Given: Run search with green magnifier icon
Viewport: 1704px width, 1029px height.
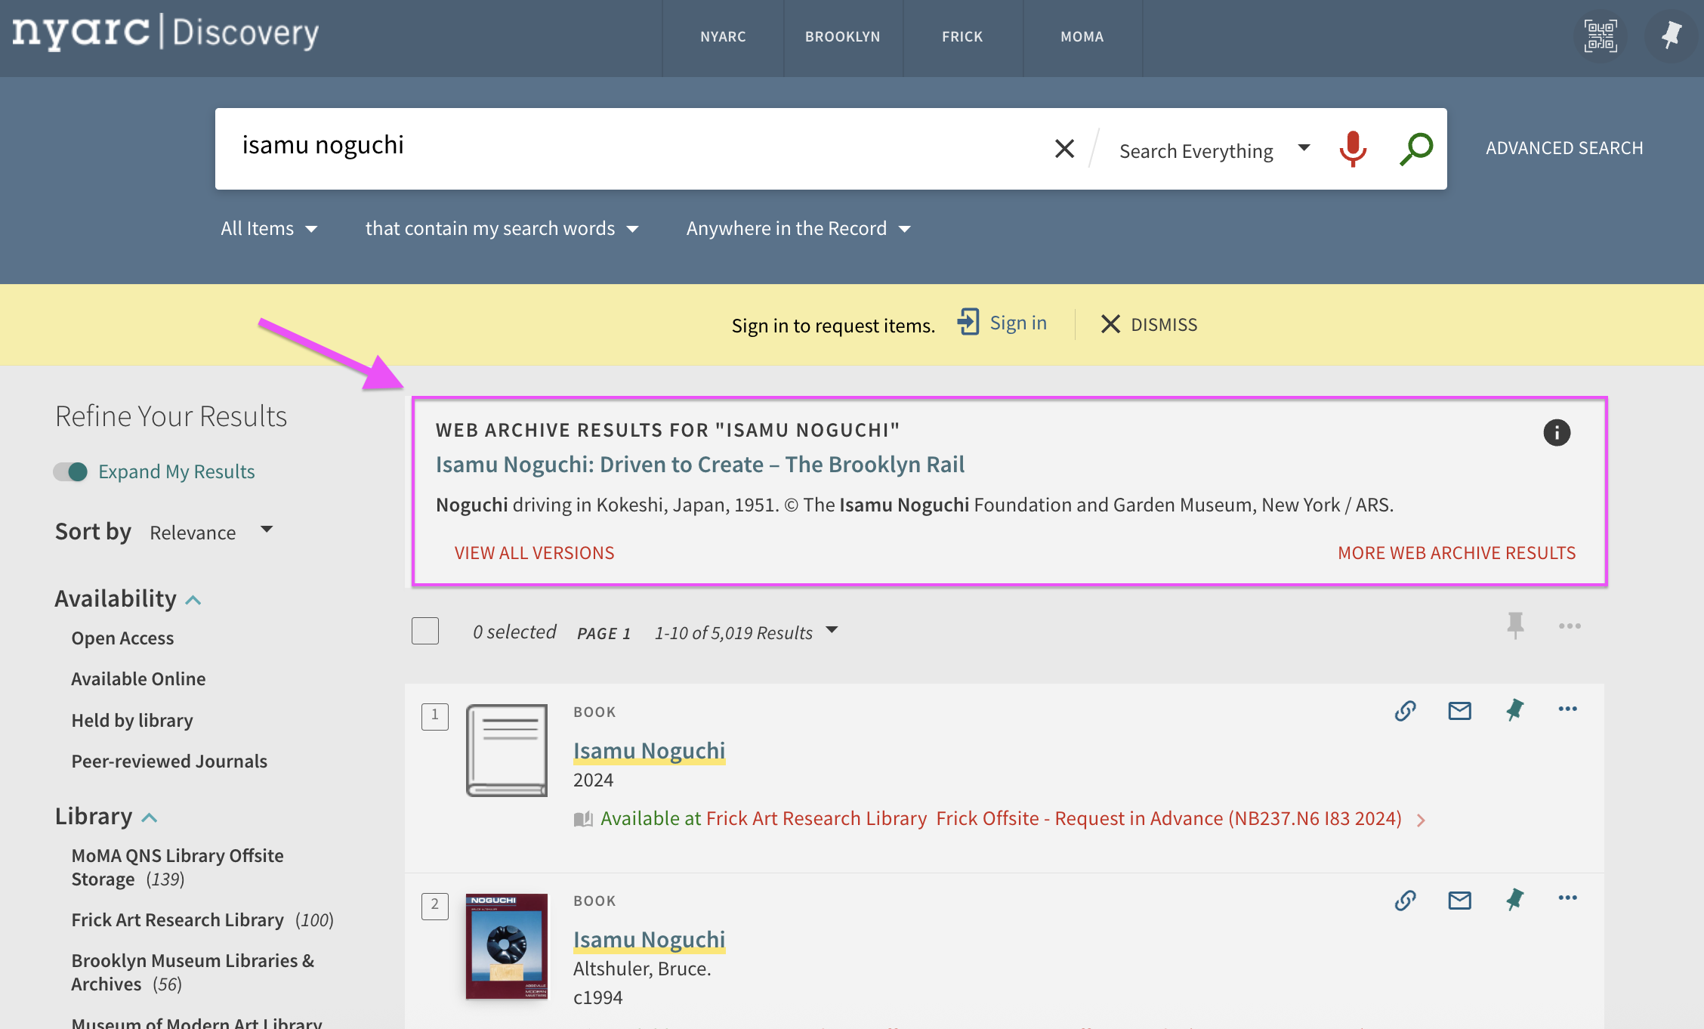Looking at the screenshot, I should [1416, 149].
